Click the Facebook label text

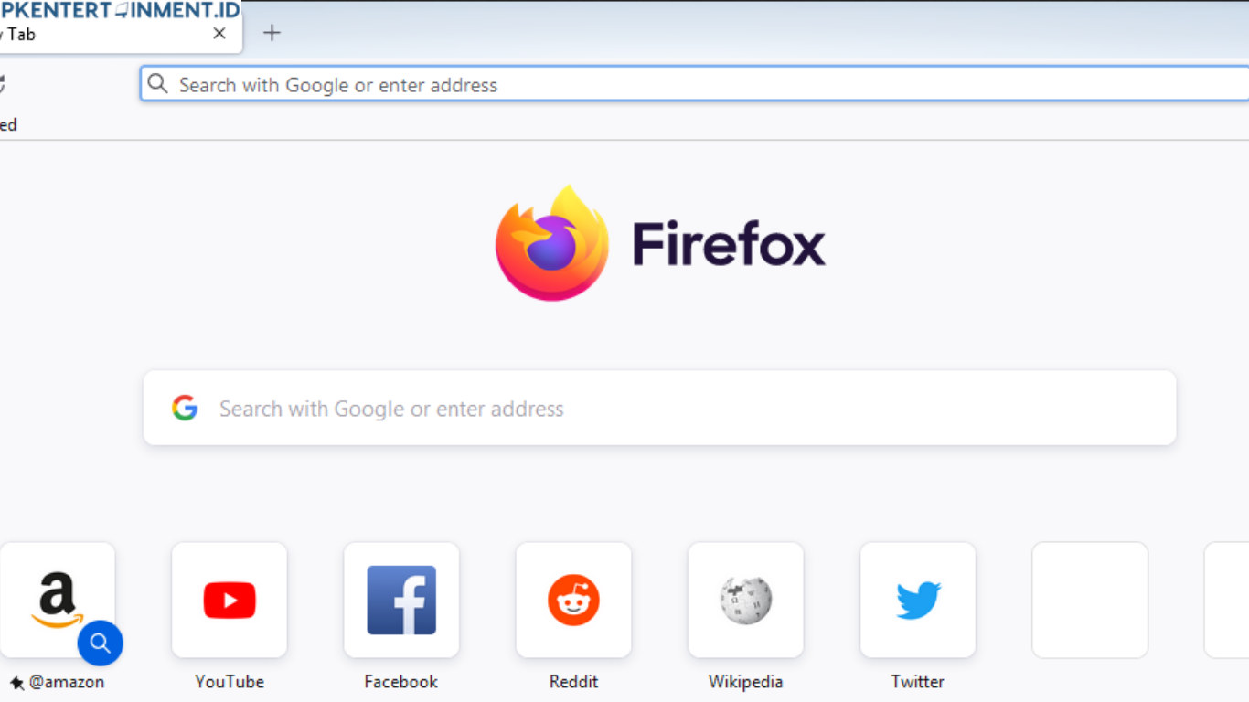pos(401,682)
